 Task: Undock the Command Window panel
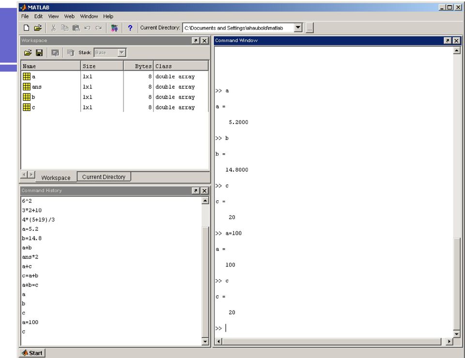click(448, 41)
